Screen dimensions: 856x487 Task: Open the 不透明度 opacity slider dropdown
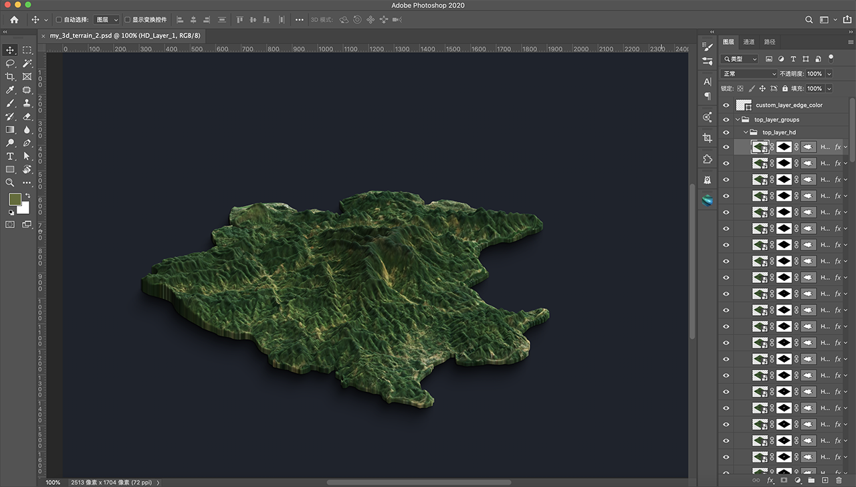click(829, 74)
